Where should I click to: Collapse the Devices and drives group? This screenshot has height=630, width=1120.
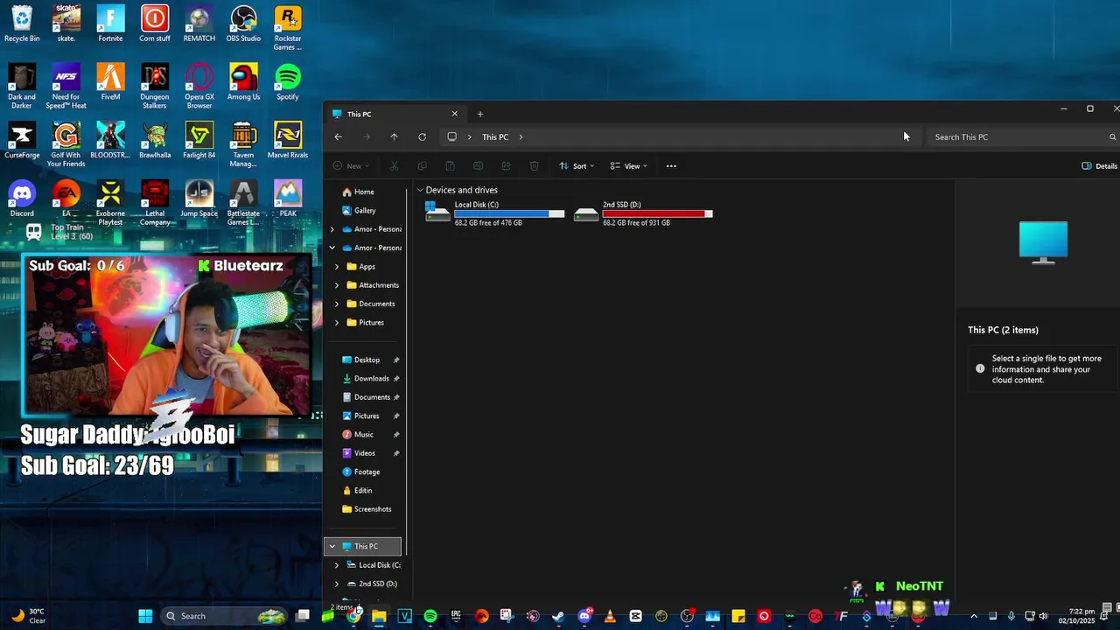coord(420,190)
